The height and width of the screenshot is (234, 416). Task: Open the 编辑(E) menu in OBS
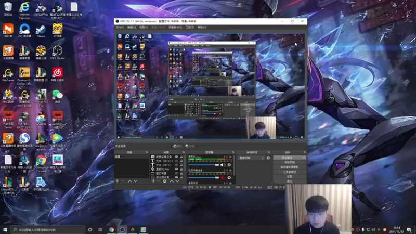pyautogui.click(x=132, y=28)
